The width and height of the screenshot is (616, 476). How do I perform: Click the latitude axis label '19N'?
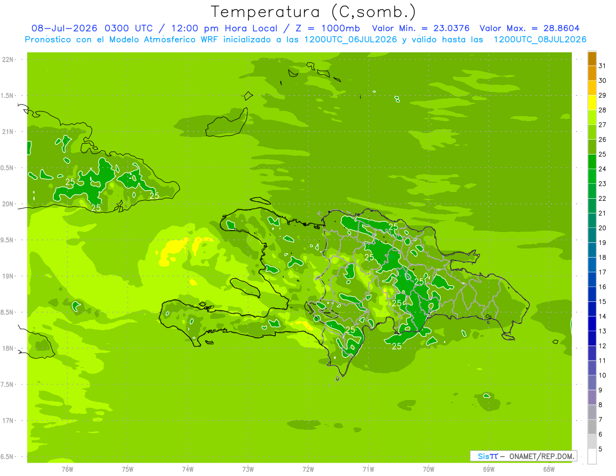click(x=8, y=276)
